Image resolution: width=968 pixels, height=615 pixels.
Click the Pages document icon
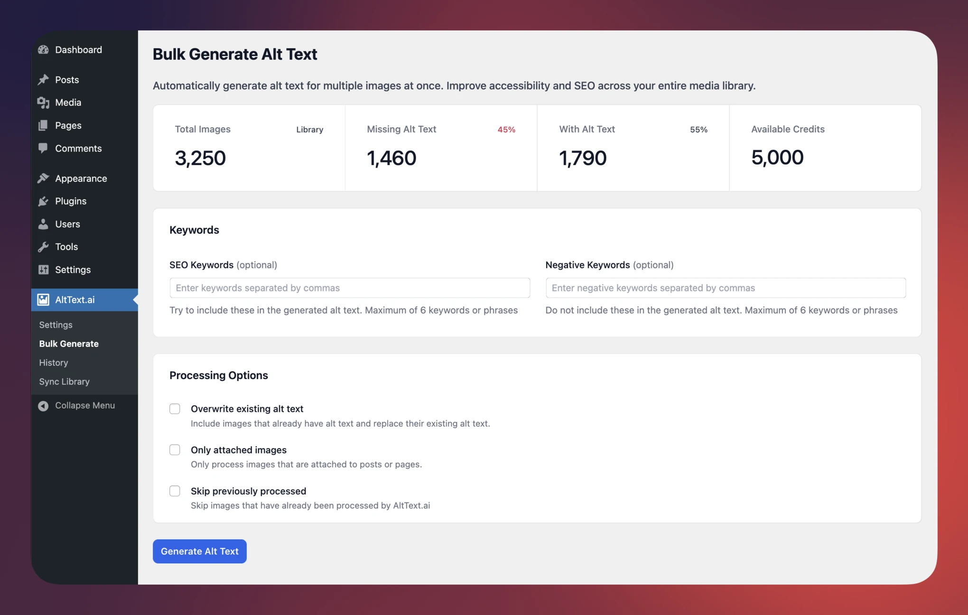pyautogui.click(x=44, y=125)
